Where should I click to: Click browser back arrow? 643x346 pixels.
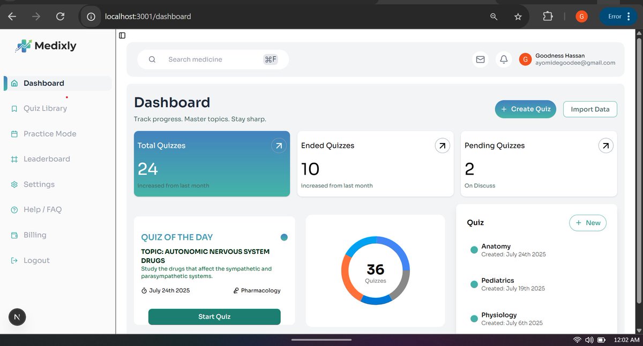(12, 17)
